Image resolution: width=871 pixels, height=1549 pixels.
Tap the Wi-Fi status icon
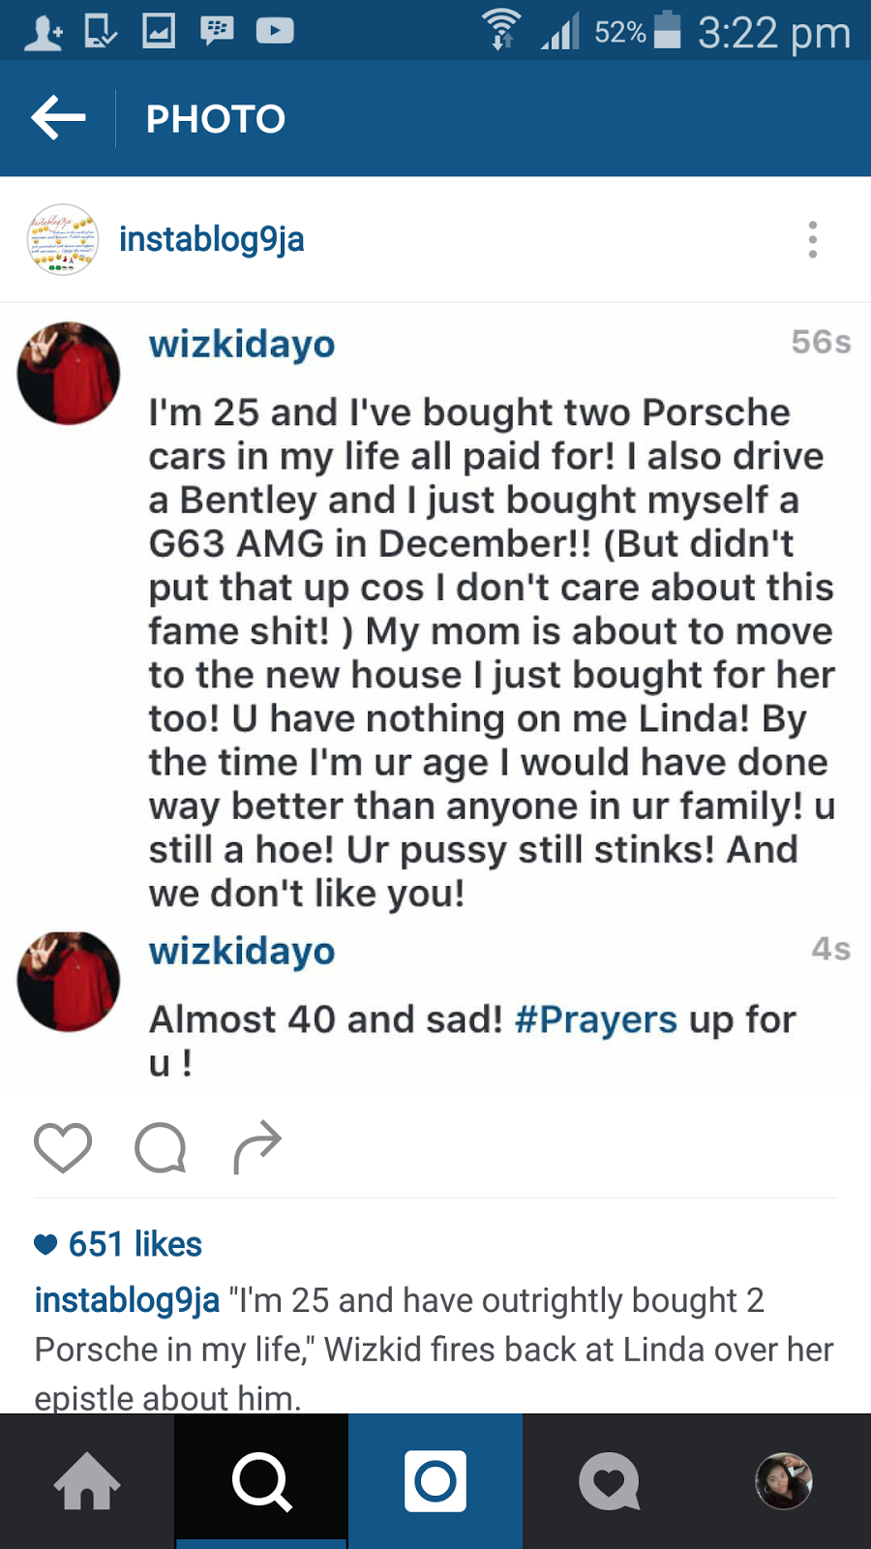point(501,30)
